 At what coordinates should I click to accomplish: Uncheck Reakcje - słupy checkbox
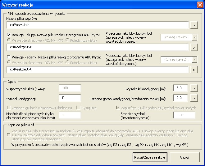[8, 35]
